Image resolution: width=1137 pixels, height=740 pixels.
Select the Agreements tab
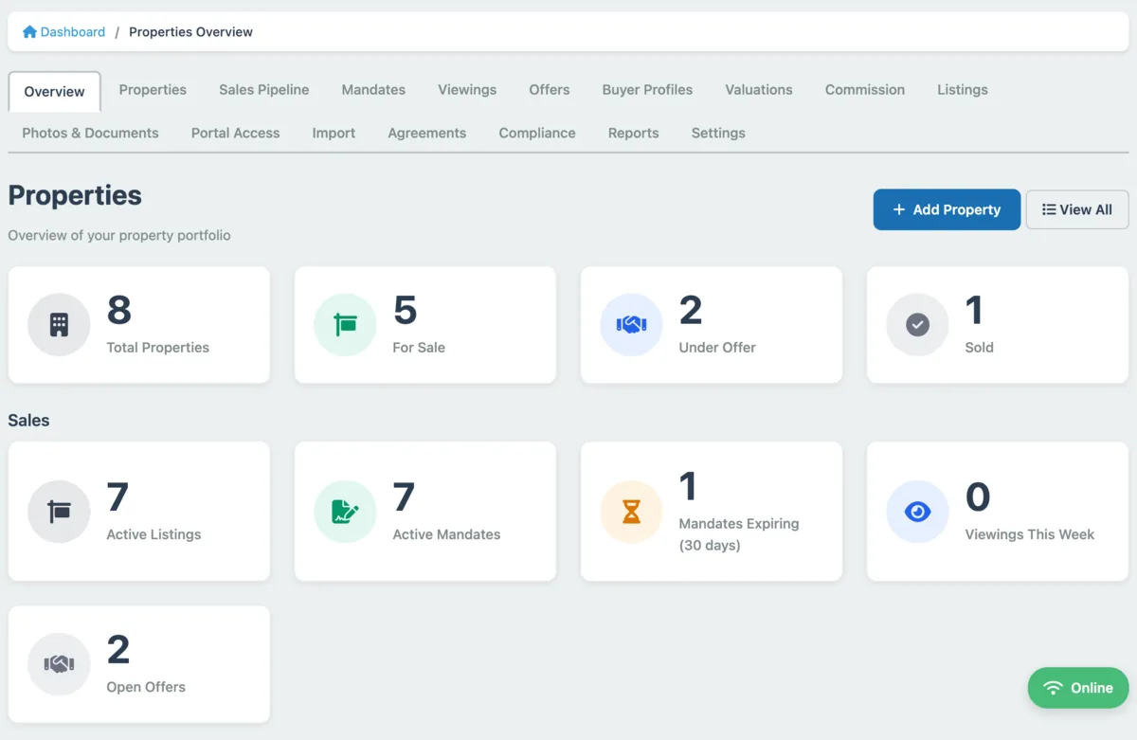click(x=427, y=133)
